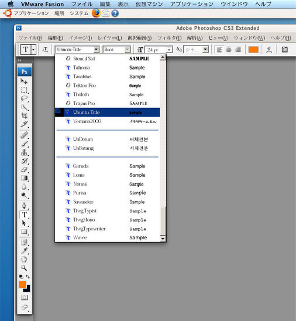Viewport: 296px width, 321px height.
Task: Toggle Quick Mask mode
Action: (x=24, y=298)
